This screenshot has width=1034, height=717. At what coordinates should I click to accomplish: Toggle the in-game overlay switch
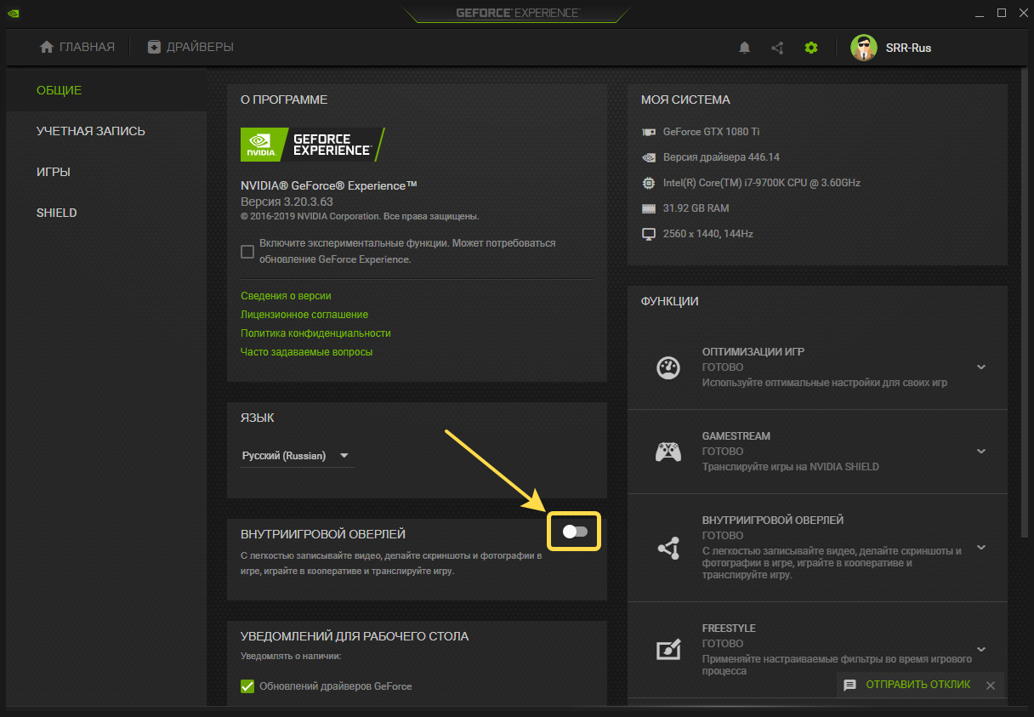(x=576, y=531)
